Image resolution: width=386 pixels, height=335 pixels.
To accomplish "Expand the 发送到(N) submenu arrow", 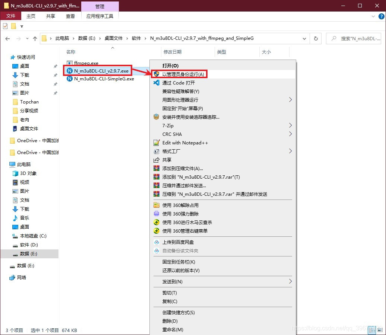I will point(290,281).
